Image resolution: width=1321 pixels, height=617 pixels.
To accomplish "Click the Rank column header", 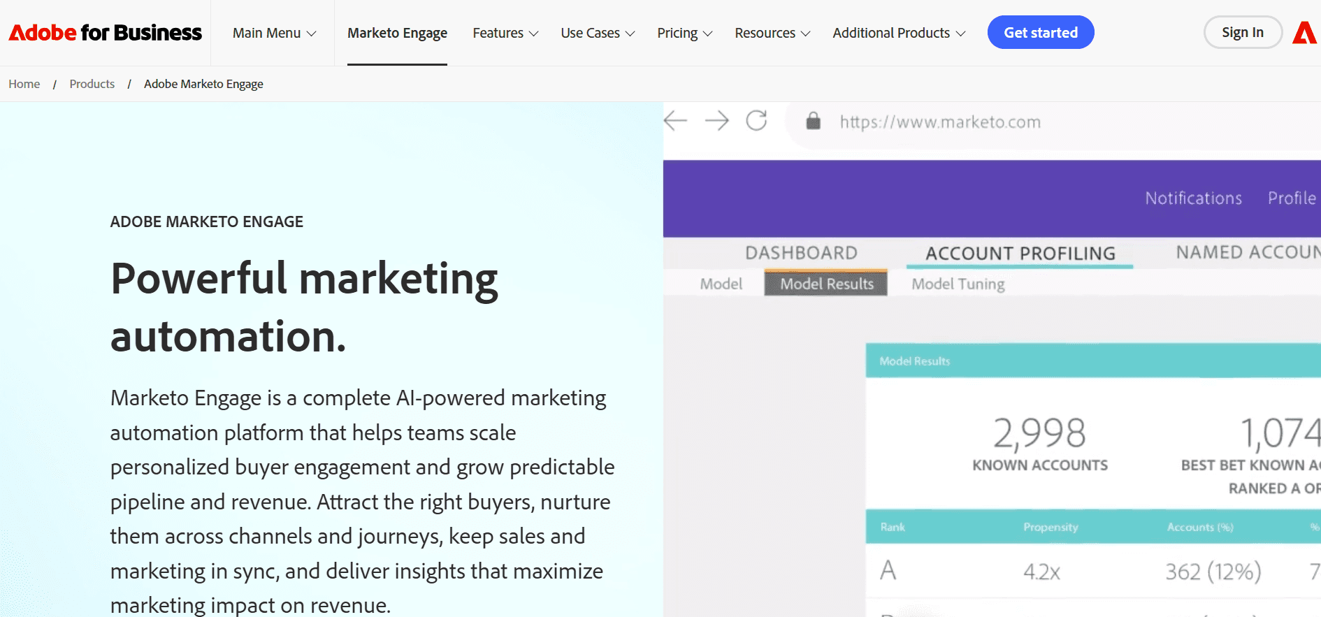I will pos(893,527).
